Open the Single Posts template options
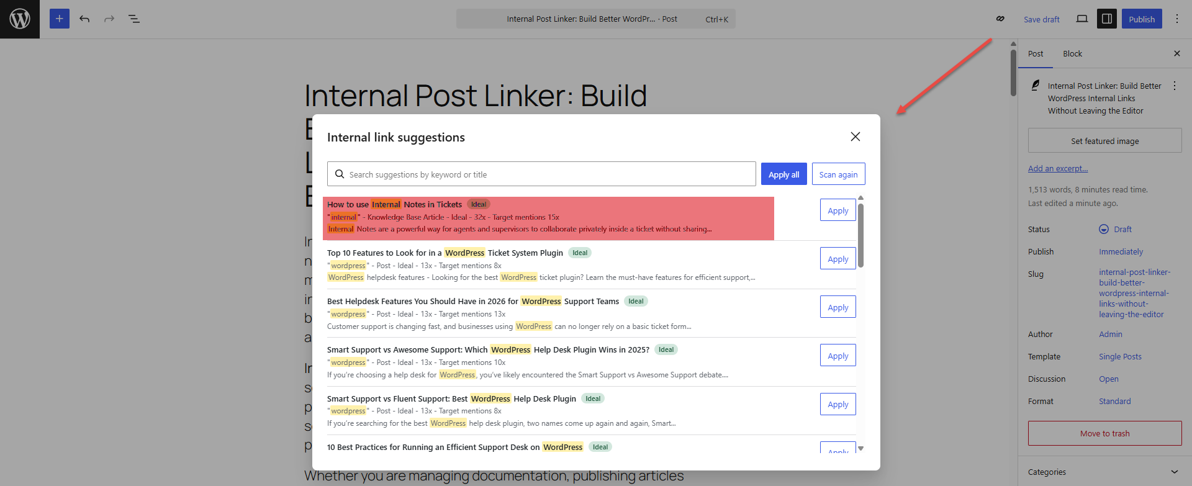Image resolution: width=1192 pixels, height=486 pixels. [1121, 356]
